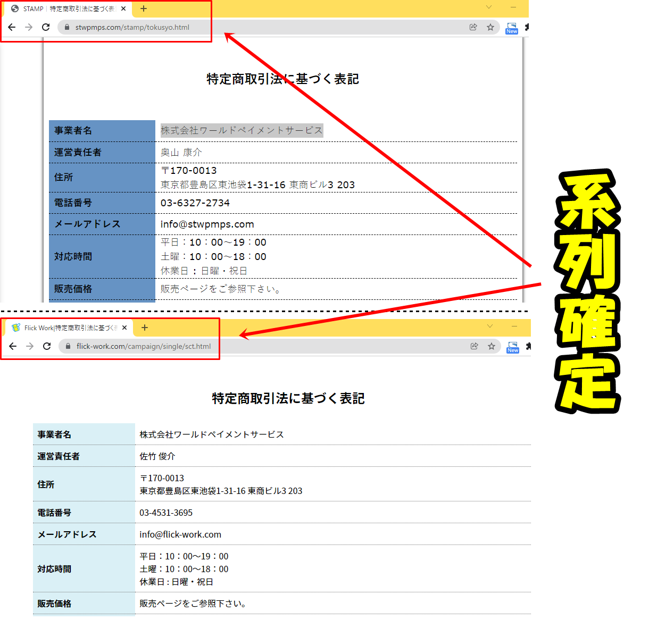This screenshot has height=620, width=649.
Task: Close the STAMP tab
Action: pos(123,9)
